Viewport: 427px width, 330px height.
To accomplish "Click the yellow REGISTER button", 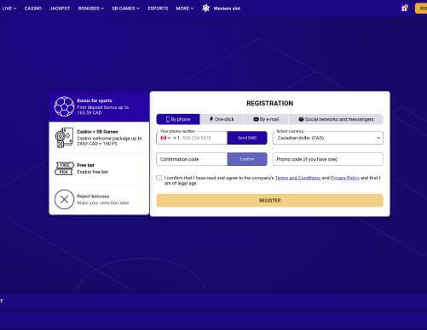I will click(269, 201).
